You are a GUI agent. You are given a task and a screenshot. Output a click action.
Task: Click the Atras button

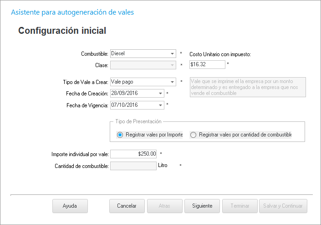point(164,206)
